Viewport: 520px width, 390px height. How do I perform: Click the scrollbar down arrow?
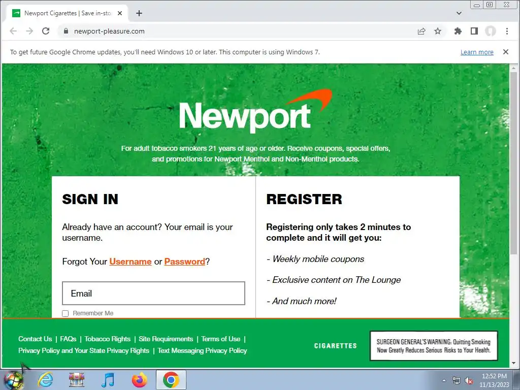coord(513,363)
